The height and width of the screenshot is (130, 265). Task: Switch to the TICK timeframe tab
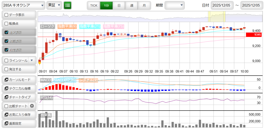[93, 5]
